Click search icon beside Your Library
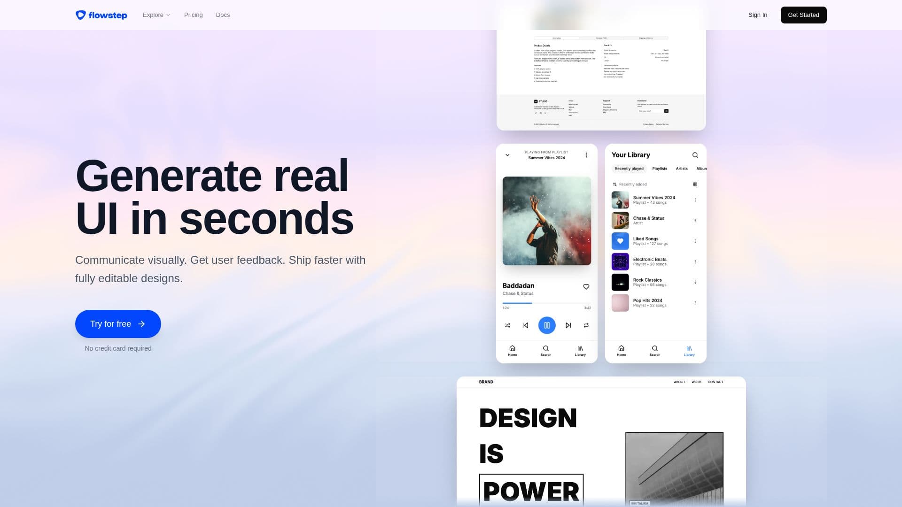 pyautogui.click(x=695, y=155)
